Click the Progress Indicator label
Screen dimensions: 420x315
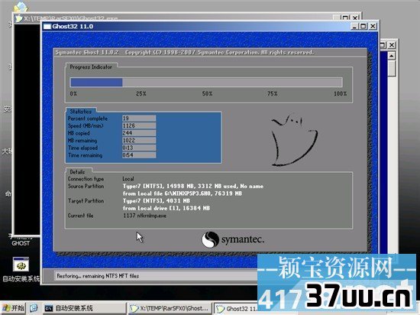coord(91,67)
